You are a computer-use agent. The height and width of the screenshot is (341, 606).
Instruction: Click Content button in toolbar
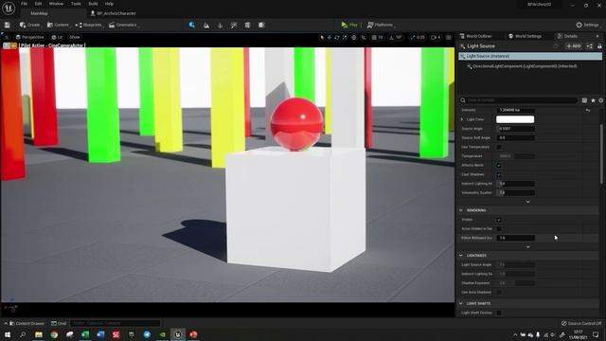(x=59, y=25)
